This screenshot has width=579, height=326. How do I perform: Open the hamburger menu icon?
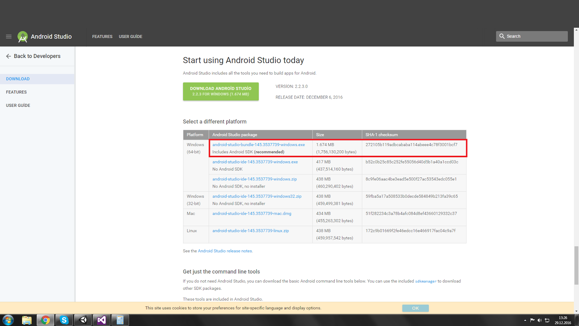9,37
